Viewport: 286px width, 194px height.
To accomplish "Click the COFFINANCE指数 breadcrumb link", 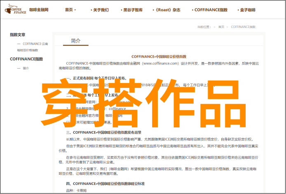I will coord(243,27).
